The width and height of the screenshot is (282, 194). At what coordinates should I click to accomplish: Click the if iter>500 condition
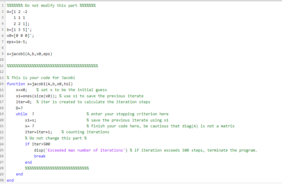click(x=35, y=144)
